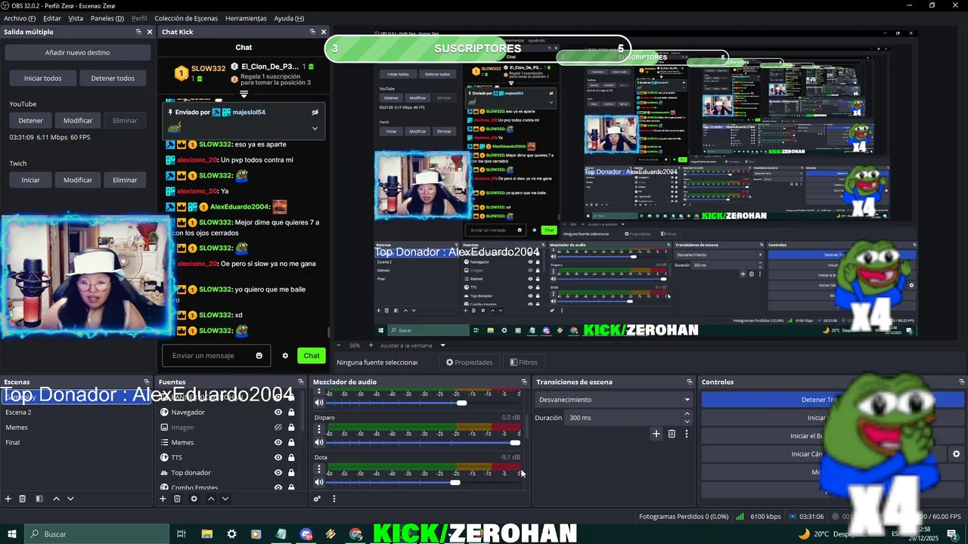Open transition properties three-dot menu
The width and height of the screenshot is (968, 544).
click(x=687, y=434)
